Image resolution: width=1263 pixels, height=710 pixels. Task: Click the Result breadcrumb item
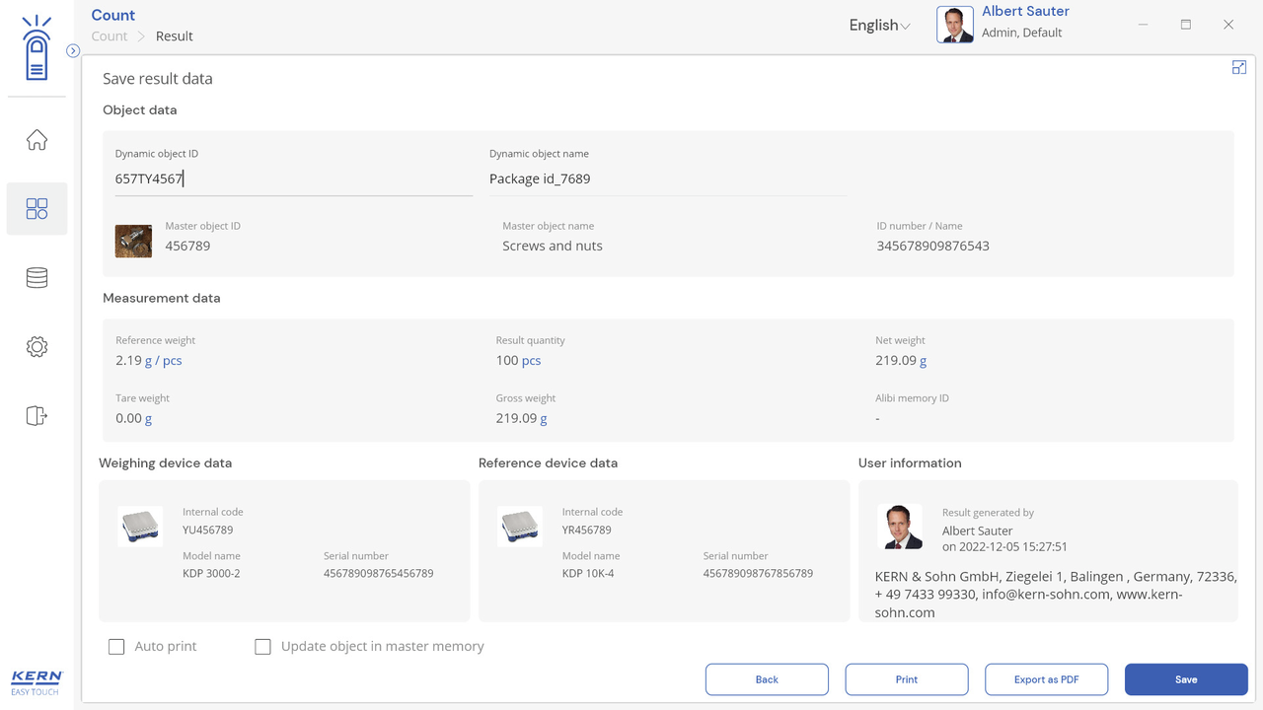tap(174, 36)
